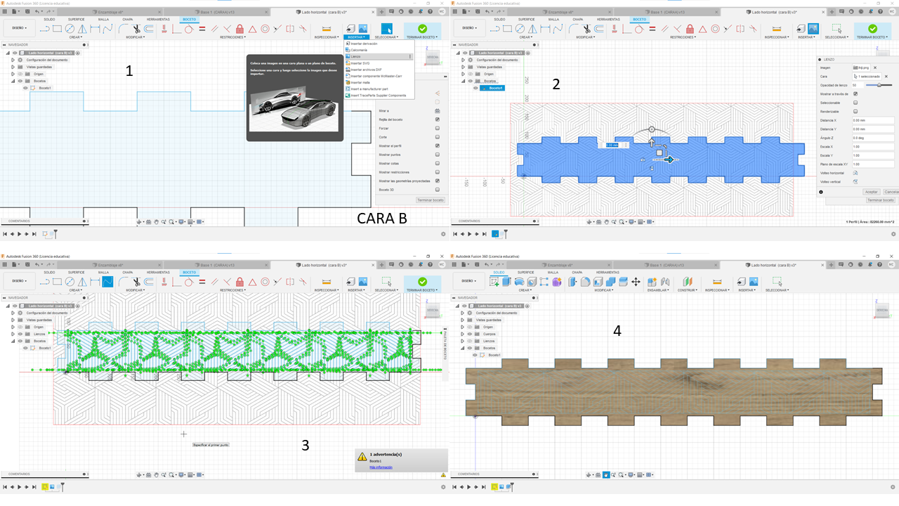The height and width of the screenshot is (506, 899).
Task: Click the spline tool in the panel 3 toolbar
Action: tap(107, 282)
